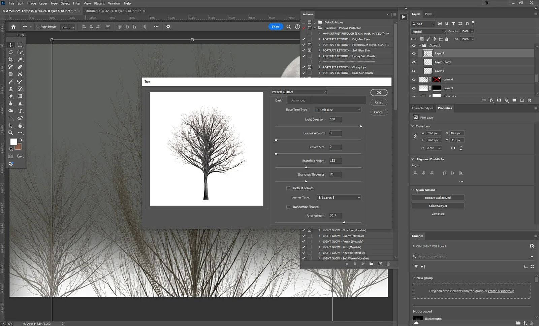Click the Home icon in options bar
The image size is (539, 326).
[13, 27]
